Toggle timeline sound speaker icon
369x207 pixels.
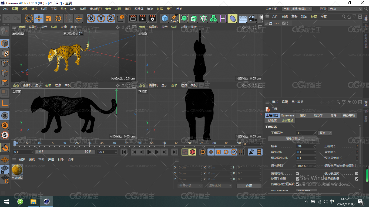[x=251, y=152]
